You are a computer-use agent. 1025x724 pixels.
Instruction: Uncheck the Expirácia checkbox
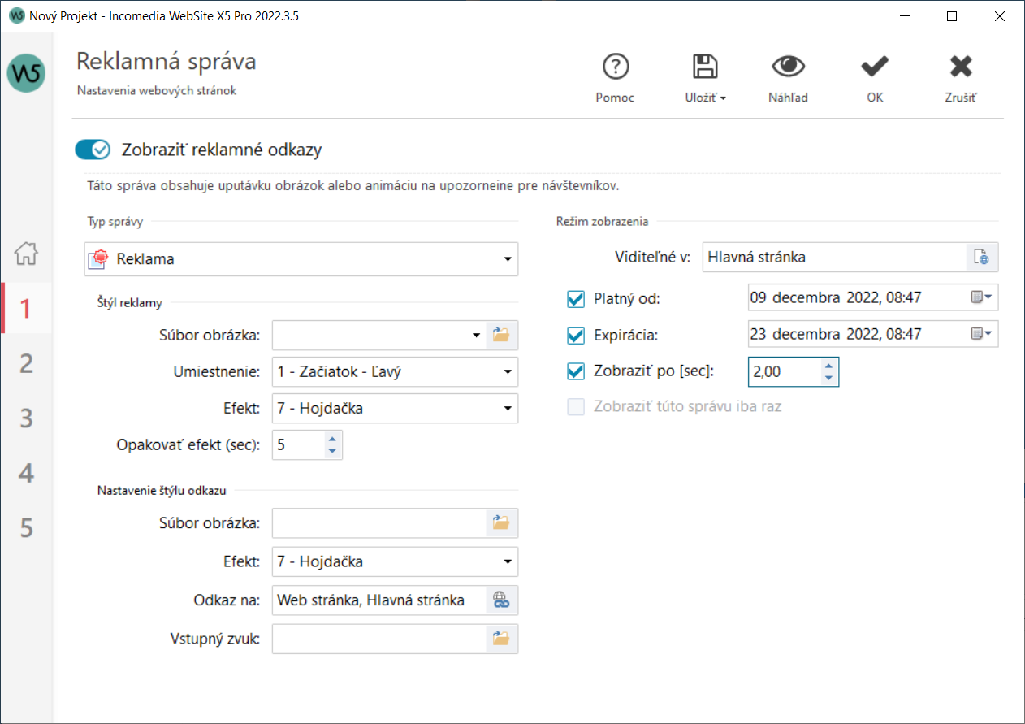pyautogui.click(x=576, y=335)
